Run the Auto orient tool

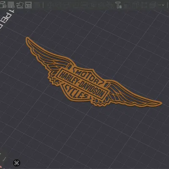click(x=20, y=5)
